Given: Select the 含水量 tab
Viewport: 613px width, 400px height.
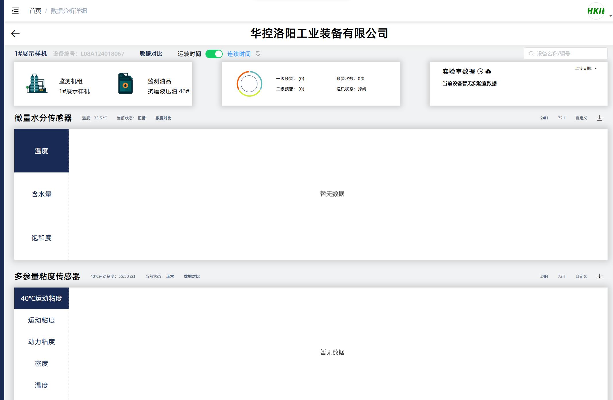Looking at the screenshot, I should tap(41, 194).
